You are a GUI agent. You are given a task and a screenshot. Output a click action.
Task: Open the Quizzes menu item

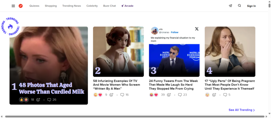click(x=34, y=6)
